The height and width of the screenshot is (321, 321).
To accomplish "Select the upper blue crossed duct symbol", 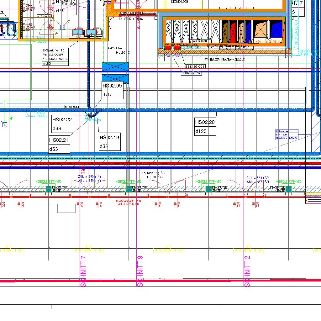I will point(115,66).
